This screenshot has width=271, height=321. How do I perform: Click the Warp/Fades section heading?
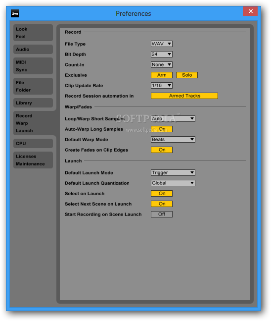78,107
